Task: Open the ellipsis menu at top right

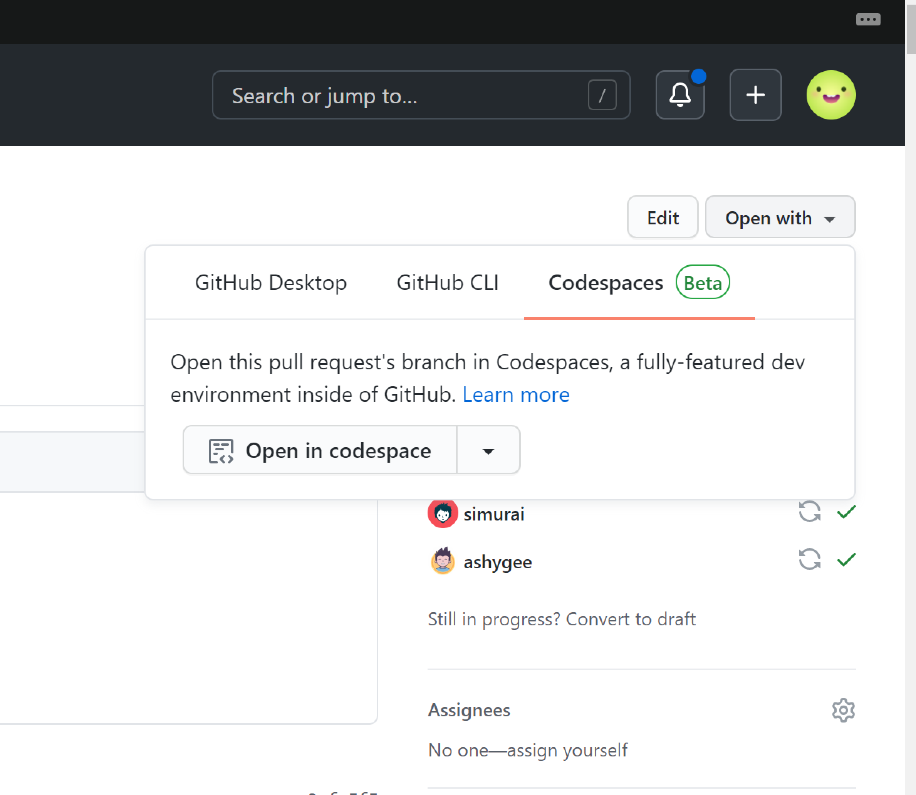Action: (x=868, y=19)
